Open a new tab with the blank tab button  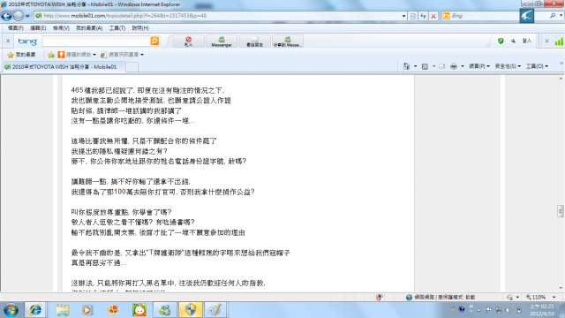tap(132, 67)
